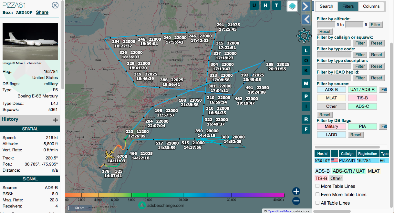Open the aircraft photo thumbnail
The width and height of the screenshot is (394, 213).
click(30, 42)
